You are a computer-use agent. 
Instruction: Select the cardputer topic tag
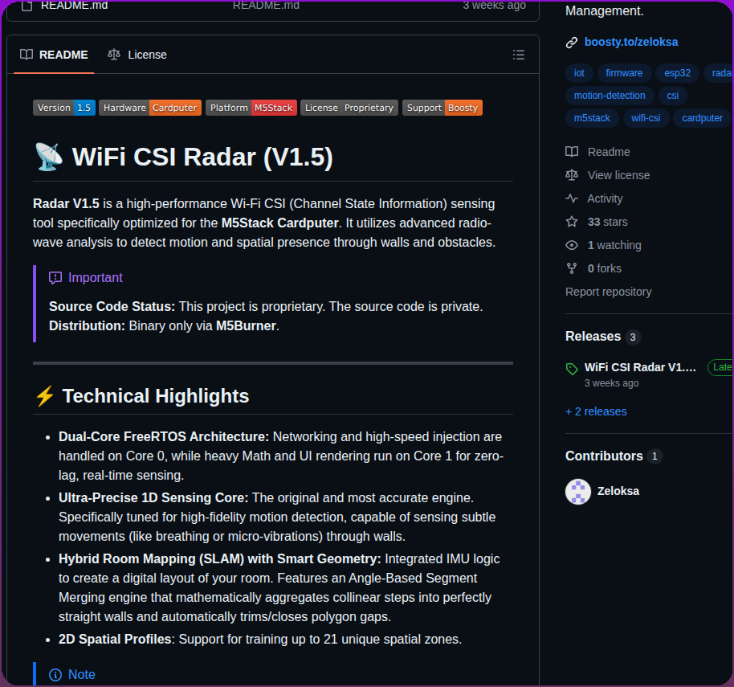click(x=702, y=118)
